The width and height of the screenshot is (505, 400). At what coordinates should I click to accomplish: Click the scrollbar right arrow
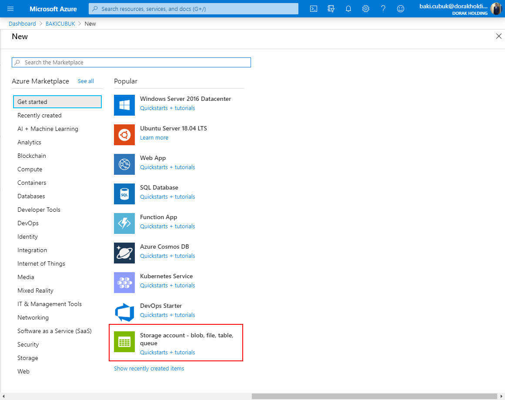[502, 397]
